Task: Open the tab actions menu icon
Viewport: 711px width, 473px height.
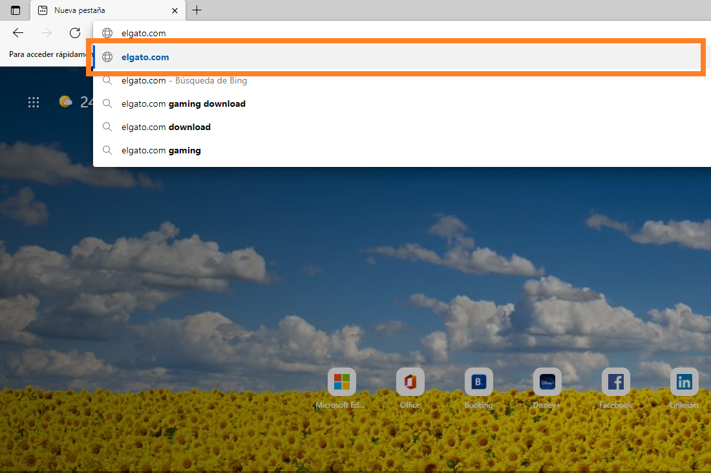Action: click(16, 10)
